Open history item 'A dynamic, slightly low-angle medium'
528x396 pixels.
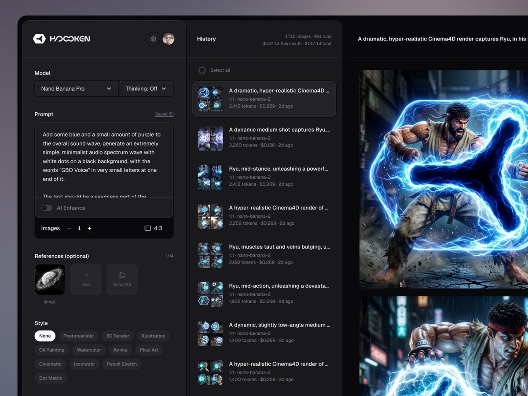[264, 333]
